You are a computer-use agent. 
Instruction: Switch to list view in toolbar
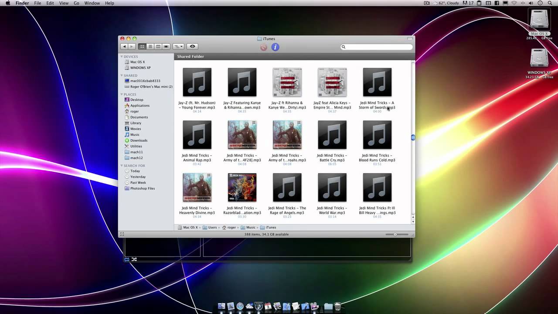click(x=150, y=46)
